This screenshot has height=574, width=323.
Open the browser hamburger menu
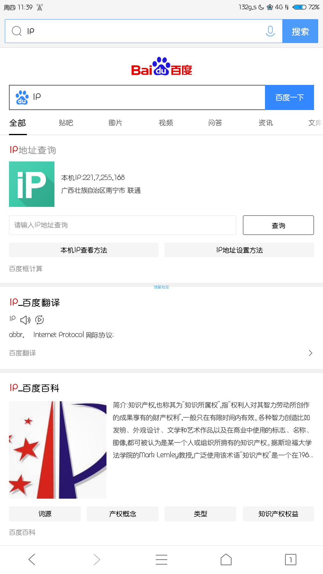click(x=161, y=559)
